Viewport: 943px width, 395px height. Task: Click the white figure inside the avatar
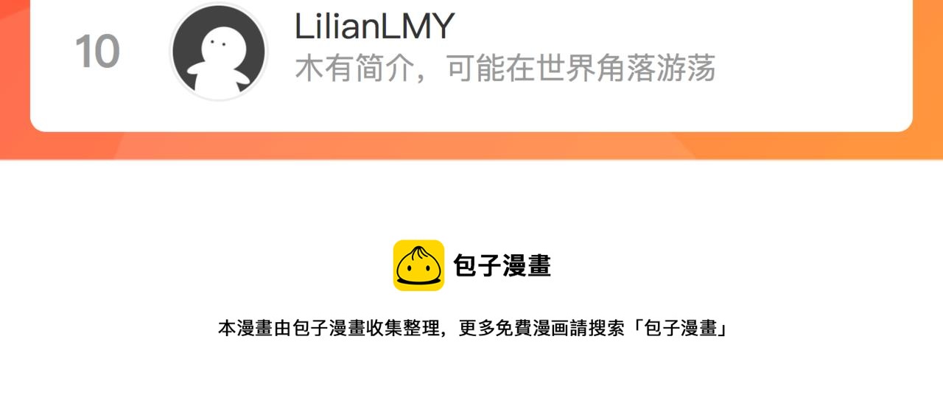[x=217, y=61]
